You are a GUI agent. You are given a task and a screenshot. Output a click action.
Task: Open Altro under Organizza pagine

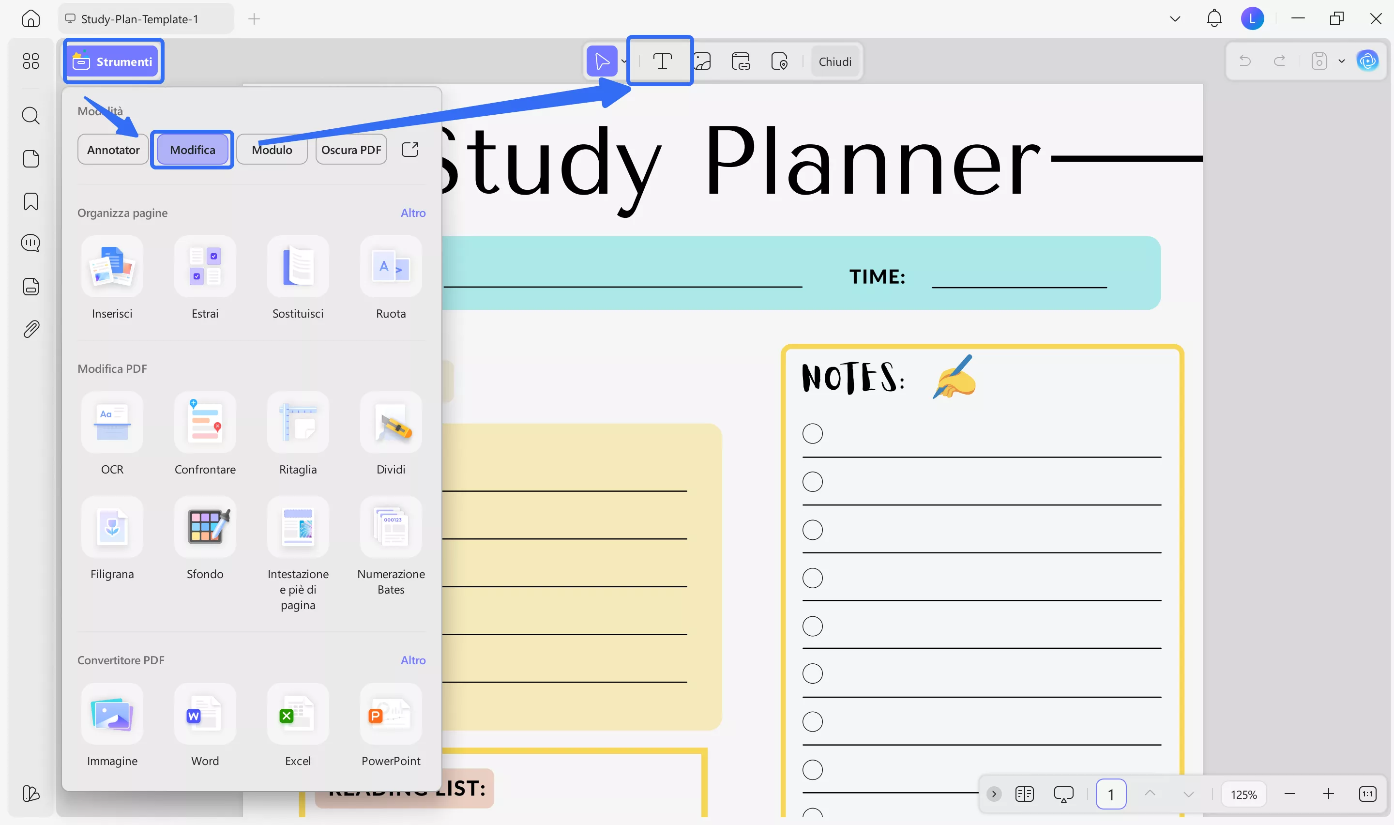pos(413,213)
